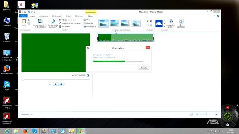Click Instantané snapshot button
This screenshot has height=134, width=239.
tap(64, 26)
